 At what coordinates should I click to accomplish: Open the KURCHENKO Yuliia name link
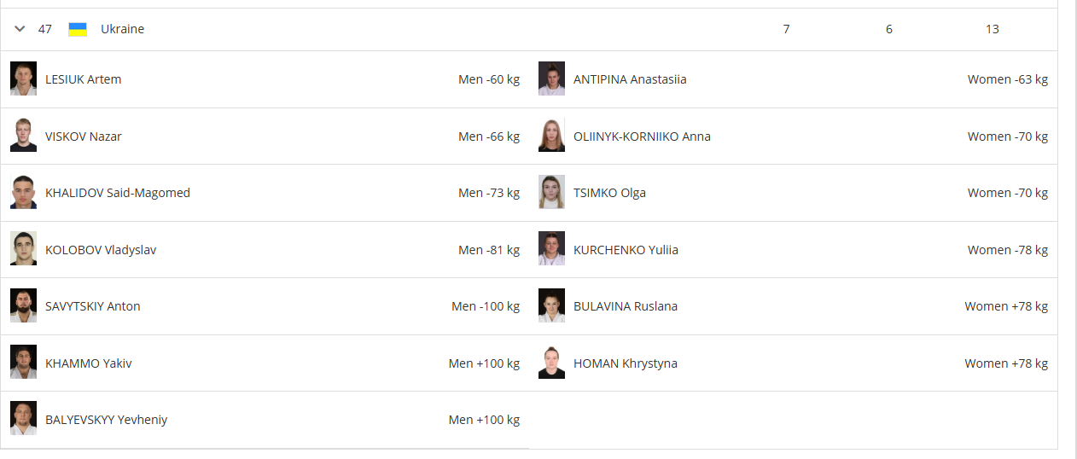pyautogui.click(x=626, y=250)
